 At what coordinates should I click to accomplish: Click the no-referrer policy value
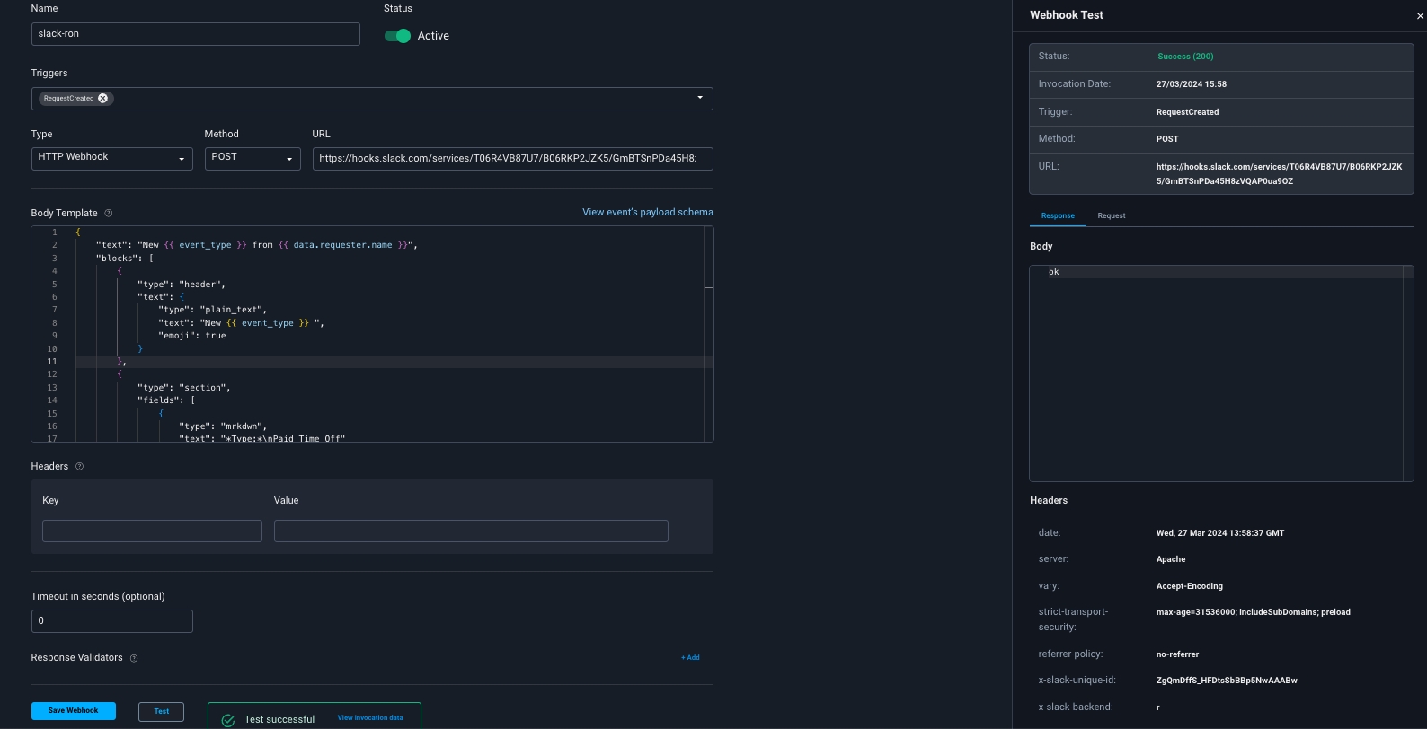pos(1177,654)
